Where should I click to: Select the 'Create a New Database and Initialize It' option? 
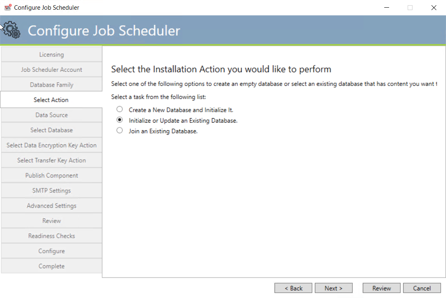119,109
